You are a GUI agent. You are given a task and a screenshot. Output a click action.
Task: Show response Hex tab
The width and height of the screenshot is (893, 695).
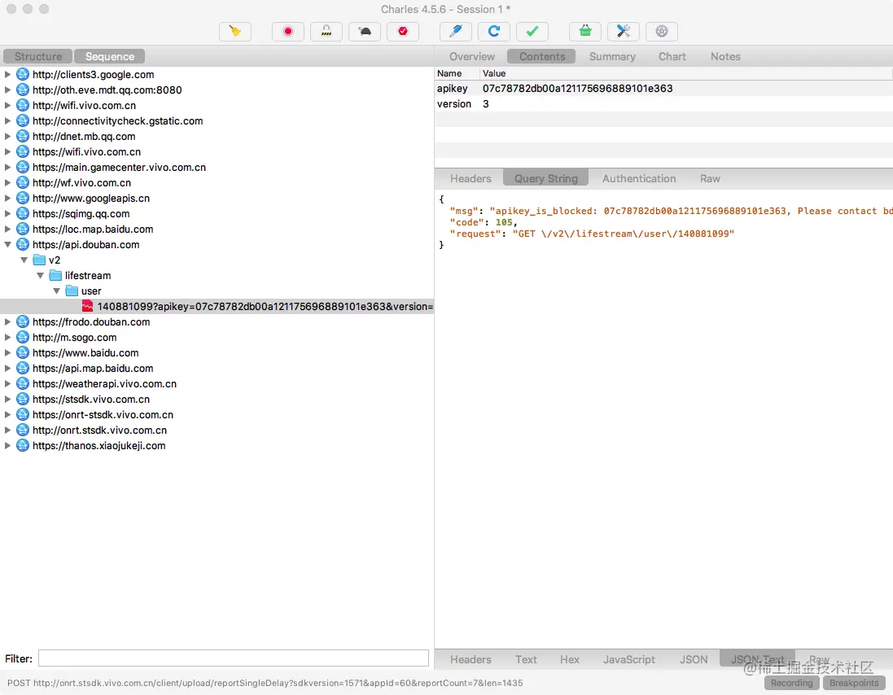click(570, 659)
